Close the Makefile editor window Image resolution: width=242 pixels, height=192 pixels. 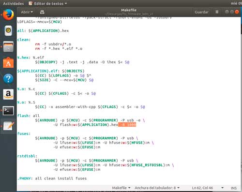click(237, 12)
